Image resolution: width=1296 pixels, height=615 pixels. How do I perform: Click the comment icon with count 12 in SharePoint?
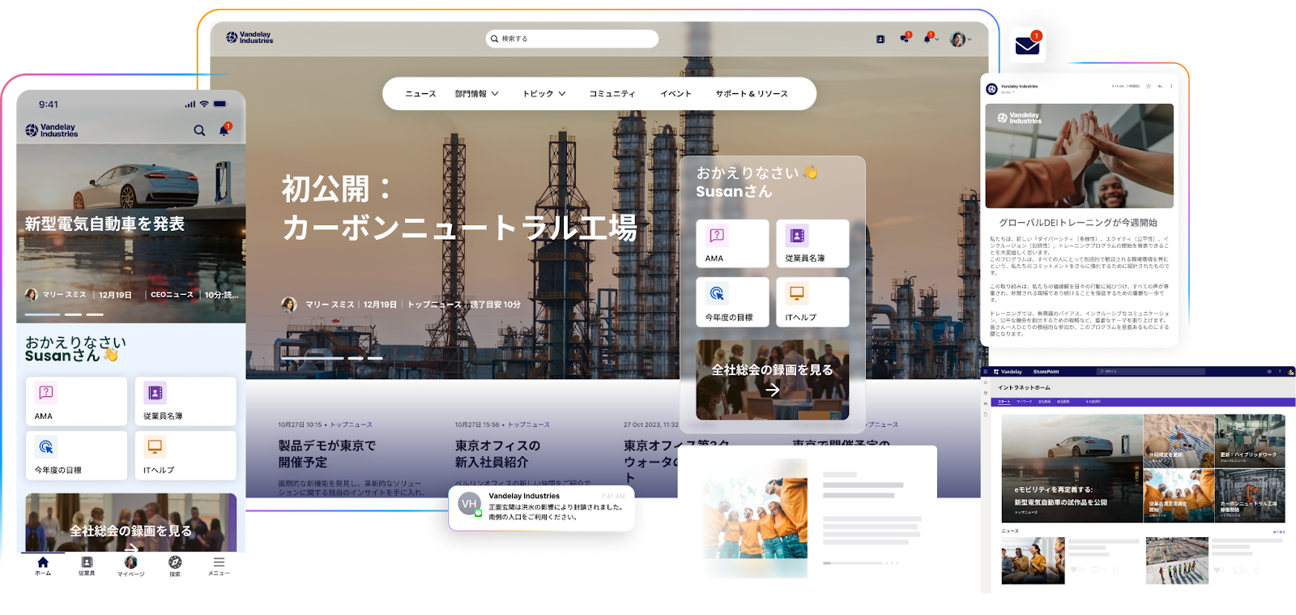(x=1095, y=570)
